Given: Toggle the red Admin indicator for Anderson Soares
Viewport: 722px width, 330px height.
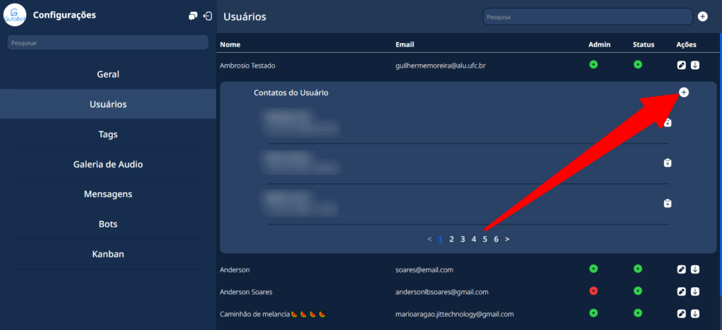Looking at the screenshot, I should pos(594,291).
